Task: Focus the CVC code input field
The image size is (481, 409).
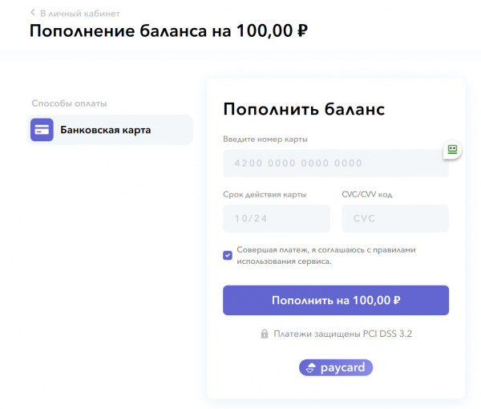Action: click(x=394, y=218)
